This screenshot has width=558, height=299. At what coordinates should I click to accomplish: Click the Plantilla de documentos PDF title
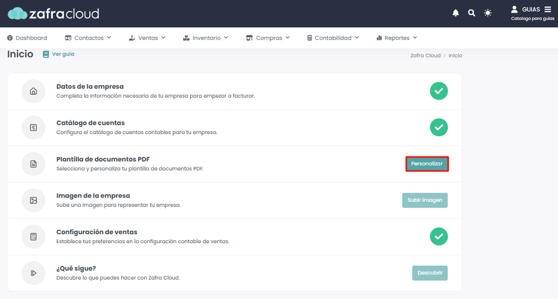click(x=103, y=159)
